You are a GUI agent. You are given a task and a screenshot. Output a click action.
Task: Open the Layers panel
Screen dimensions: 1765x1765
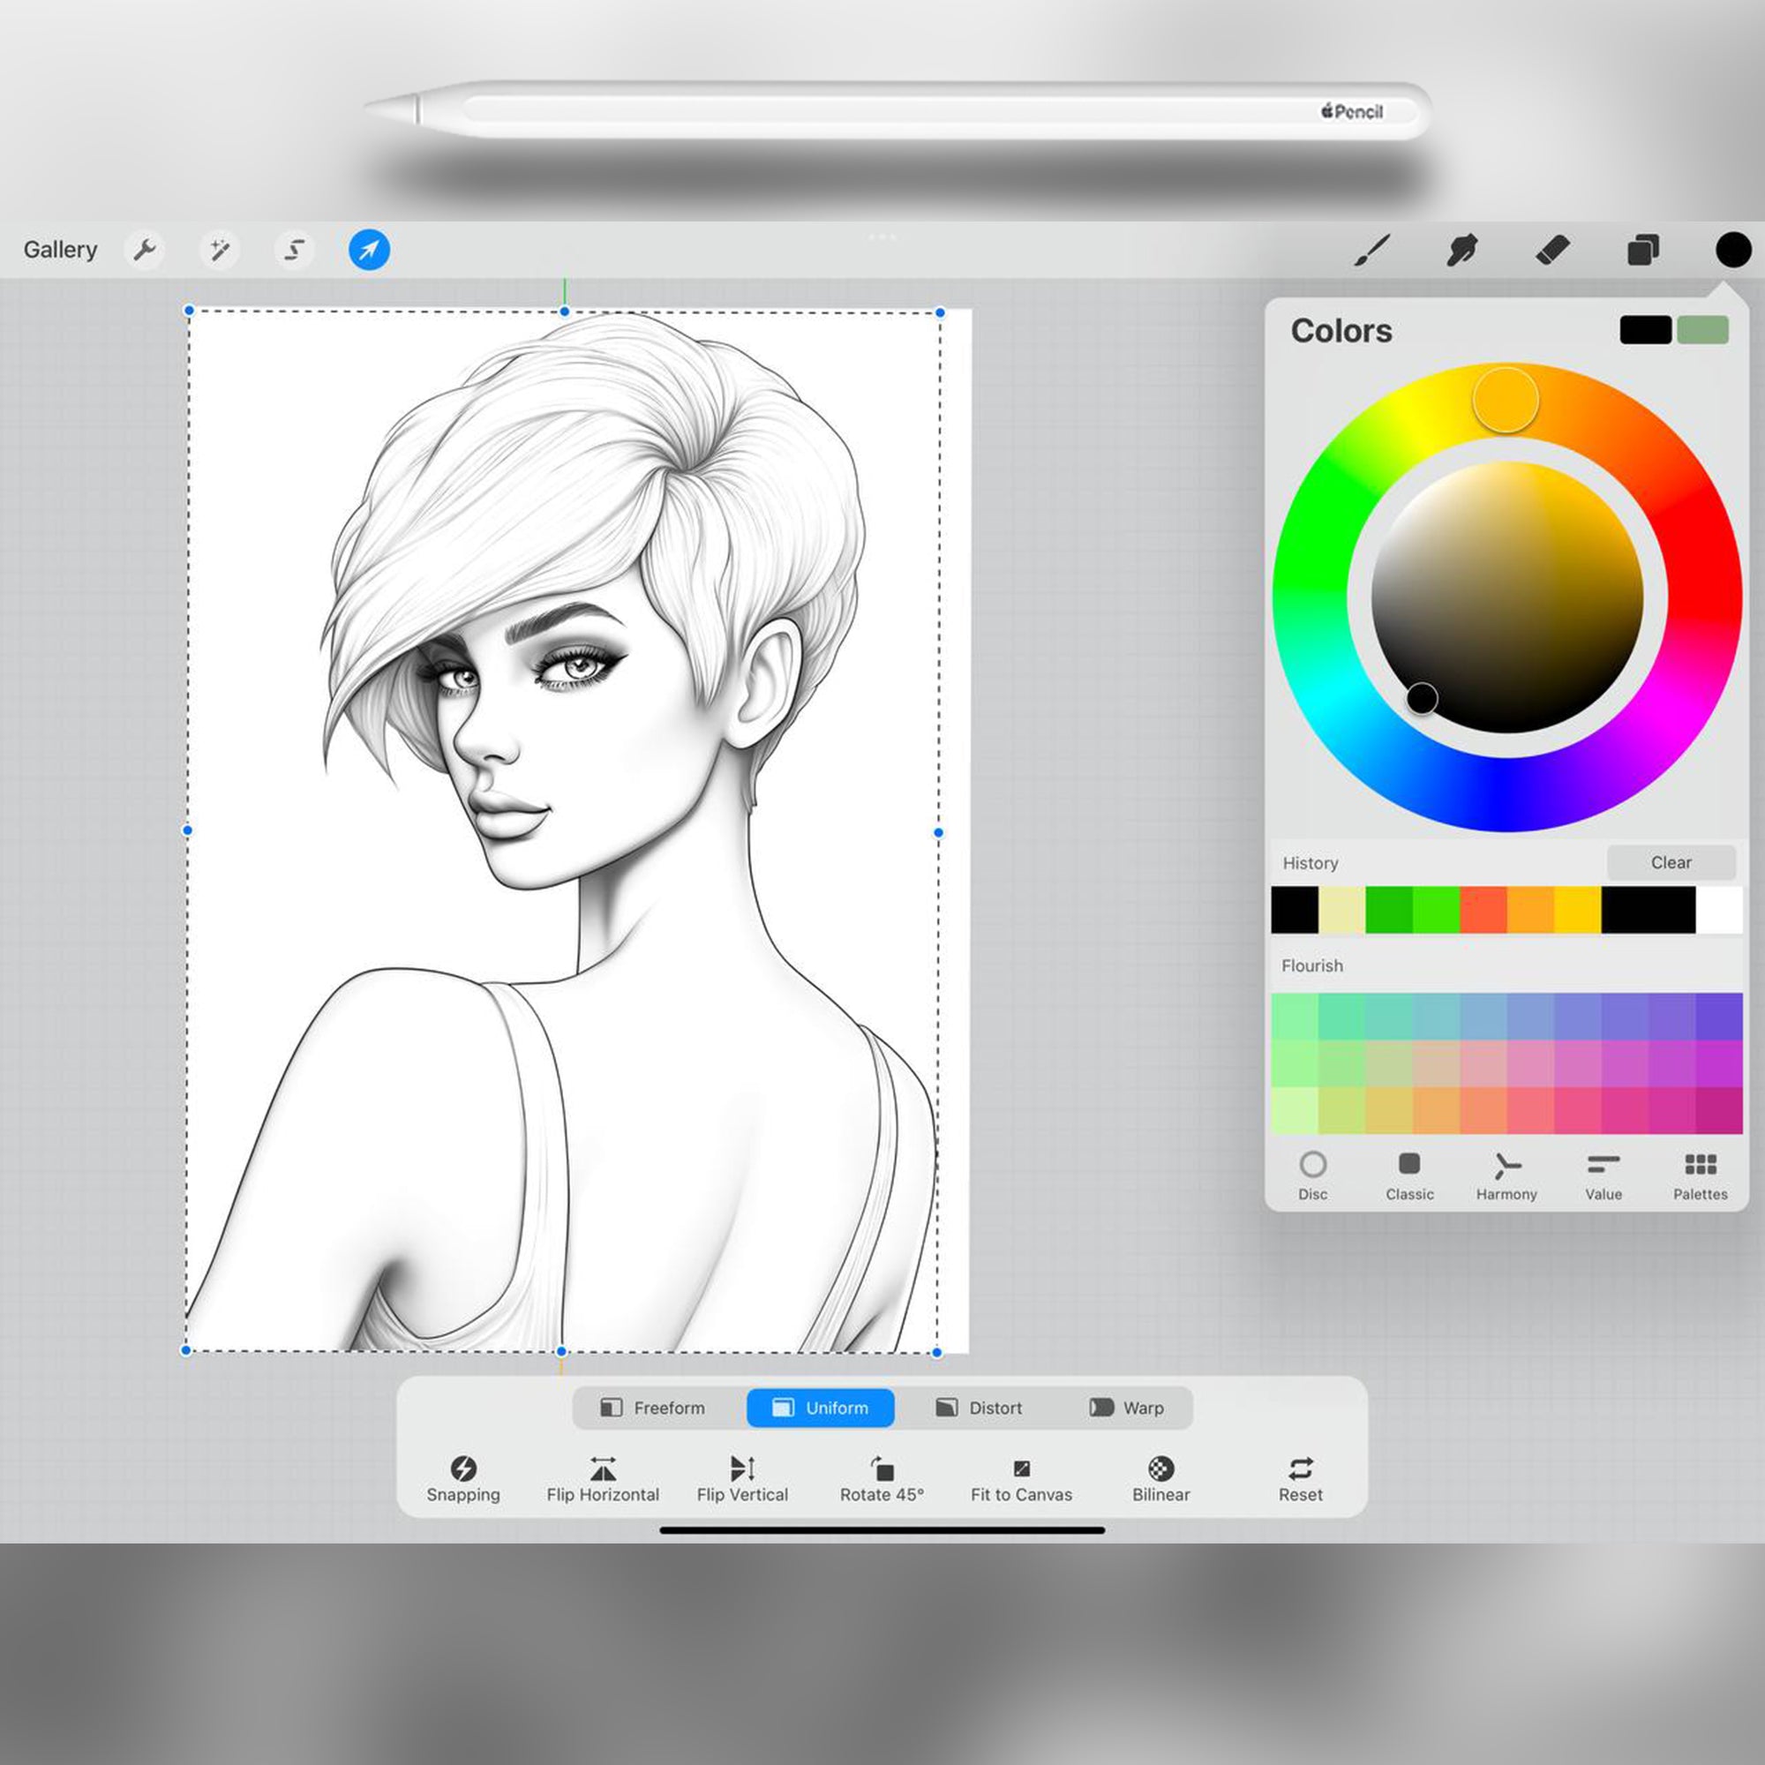tap(1641, 249)
